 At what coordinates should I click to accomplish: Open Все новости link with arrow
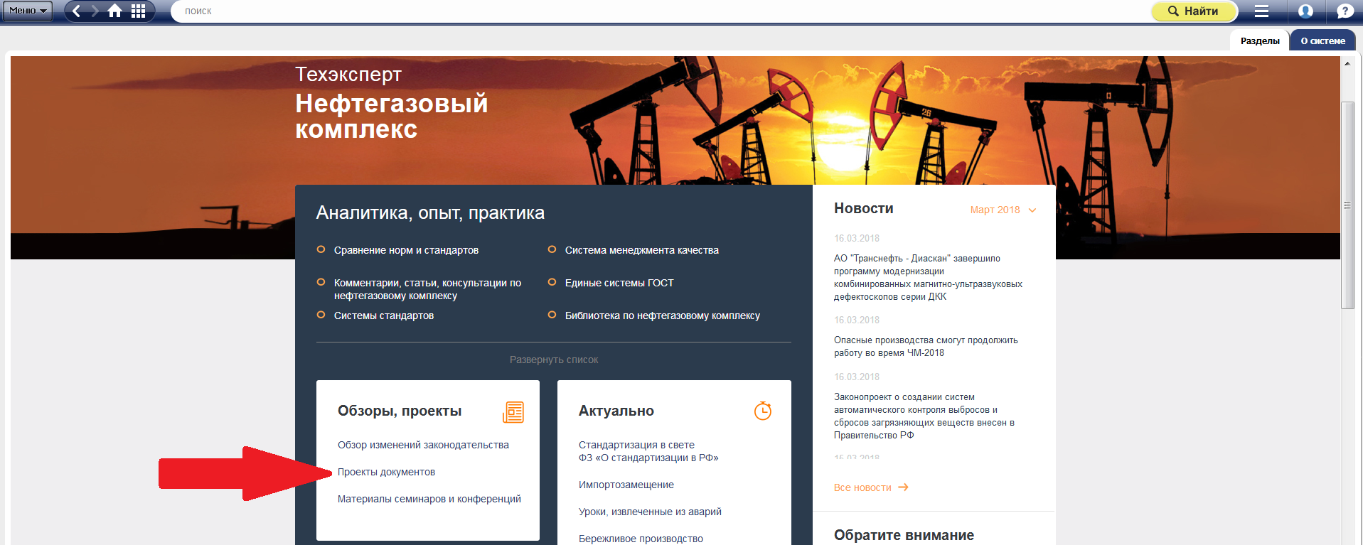pos(870,487)
